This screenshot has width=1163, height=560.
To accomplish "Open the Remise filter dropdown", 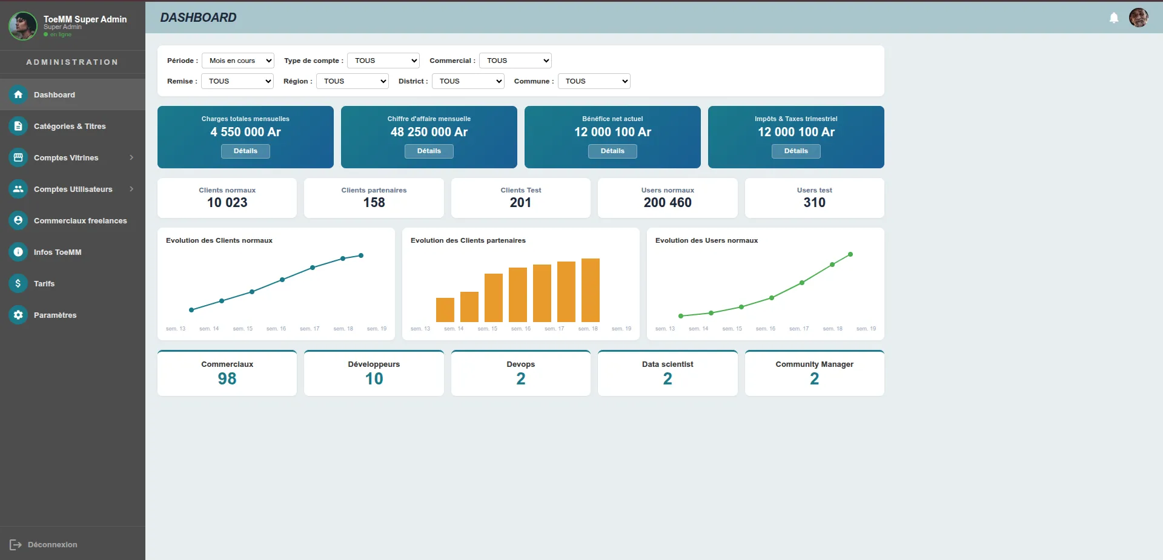I will click(237, 81).
